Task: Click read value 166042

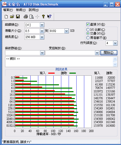Action: 110,119
